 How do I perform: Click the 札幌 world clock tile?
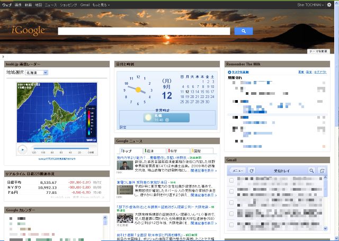coord(166,118)
